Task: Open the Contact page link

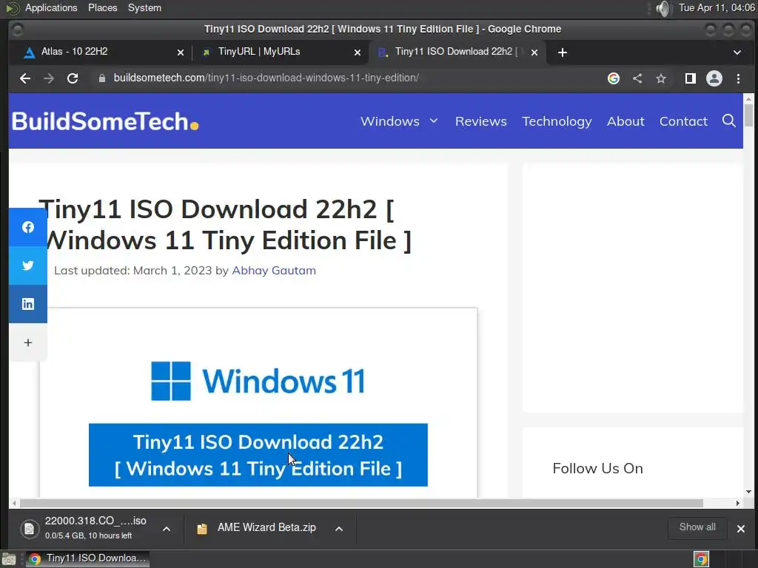Action: [683, 121]
